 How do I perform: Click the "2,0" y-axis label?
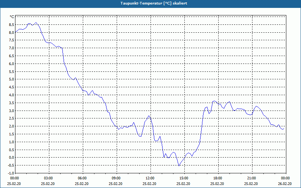point(11,126)
